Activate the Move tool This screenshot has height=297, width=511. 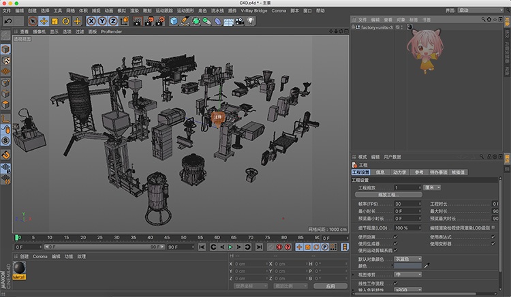pyautogui.click(x=44, y=21)
